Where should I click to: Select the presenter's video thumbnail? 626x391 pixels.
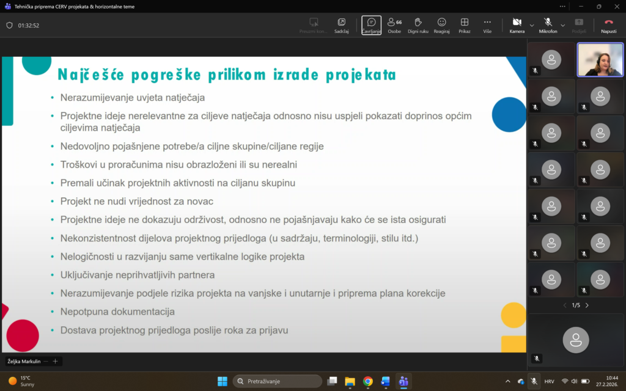tap(600, 59)
